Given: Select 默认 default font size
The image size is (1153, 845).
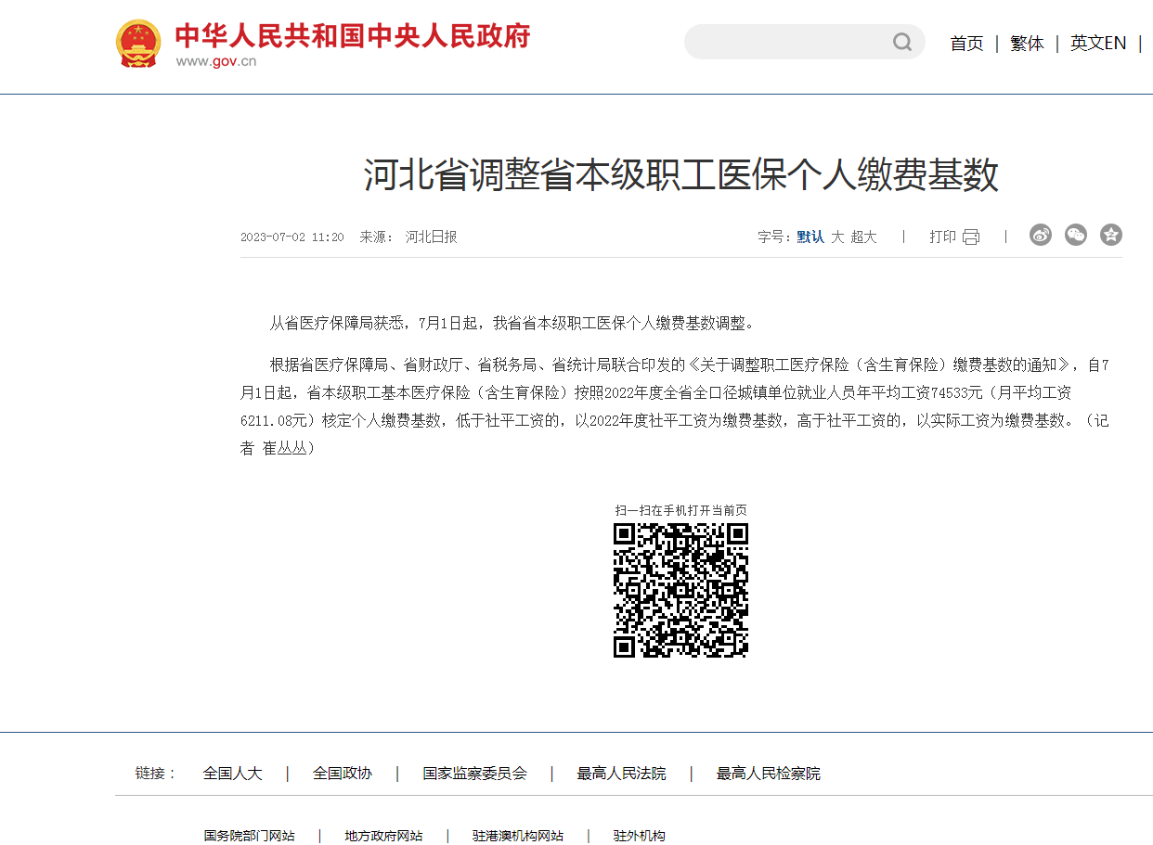Looking at the screenshot, I should (x=810, y=237).
